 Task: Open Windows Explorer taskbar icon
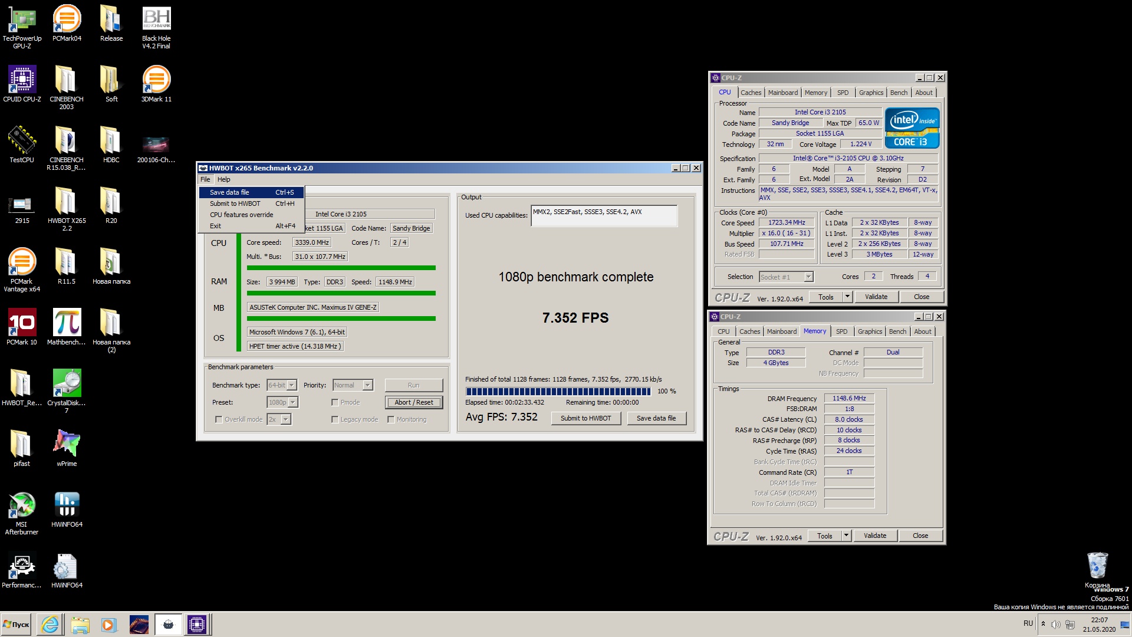pyautogui.click(x=80, y=625)
